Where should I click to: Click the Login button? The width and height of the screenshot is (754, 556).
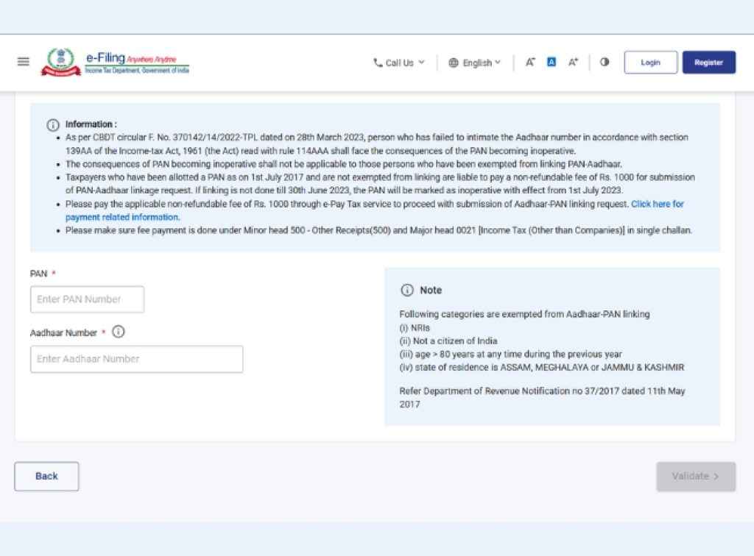[x=650, y=63]
